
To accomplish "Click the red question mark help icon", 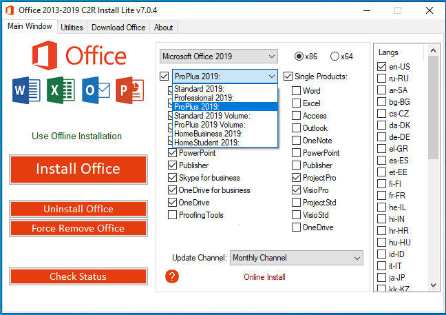I will click(x=172, y=276).
